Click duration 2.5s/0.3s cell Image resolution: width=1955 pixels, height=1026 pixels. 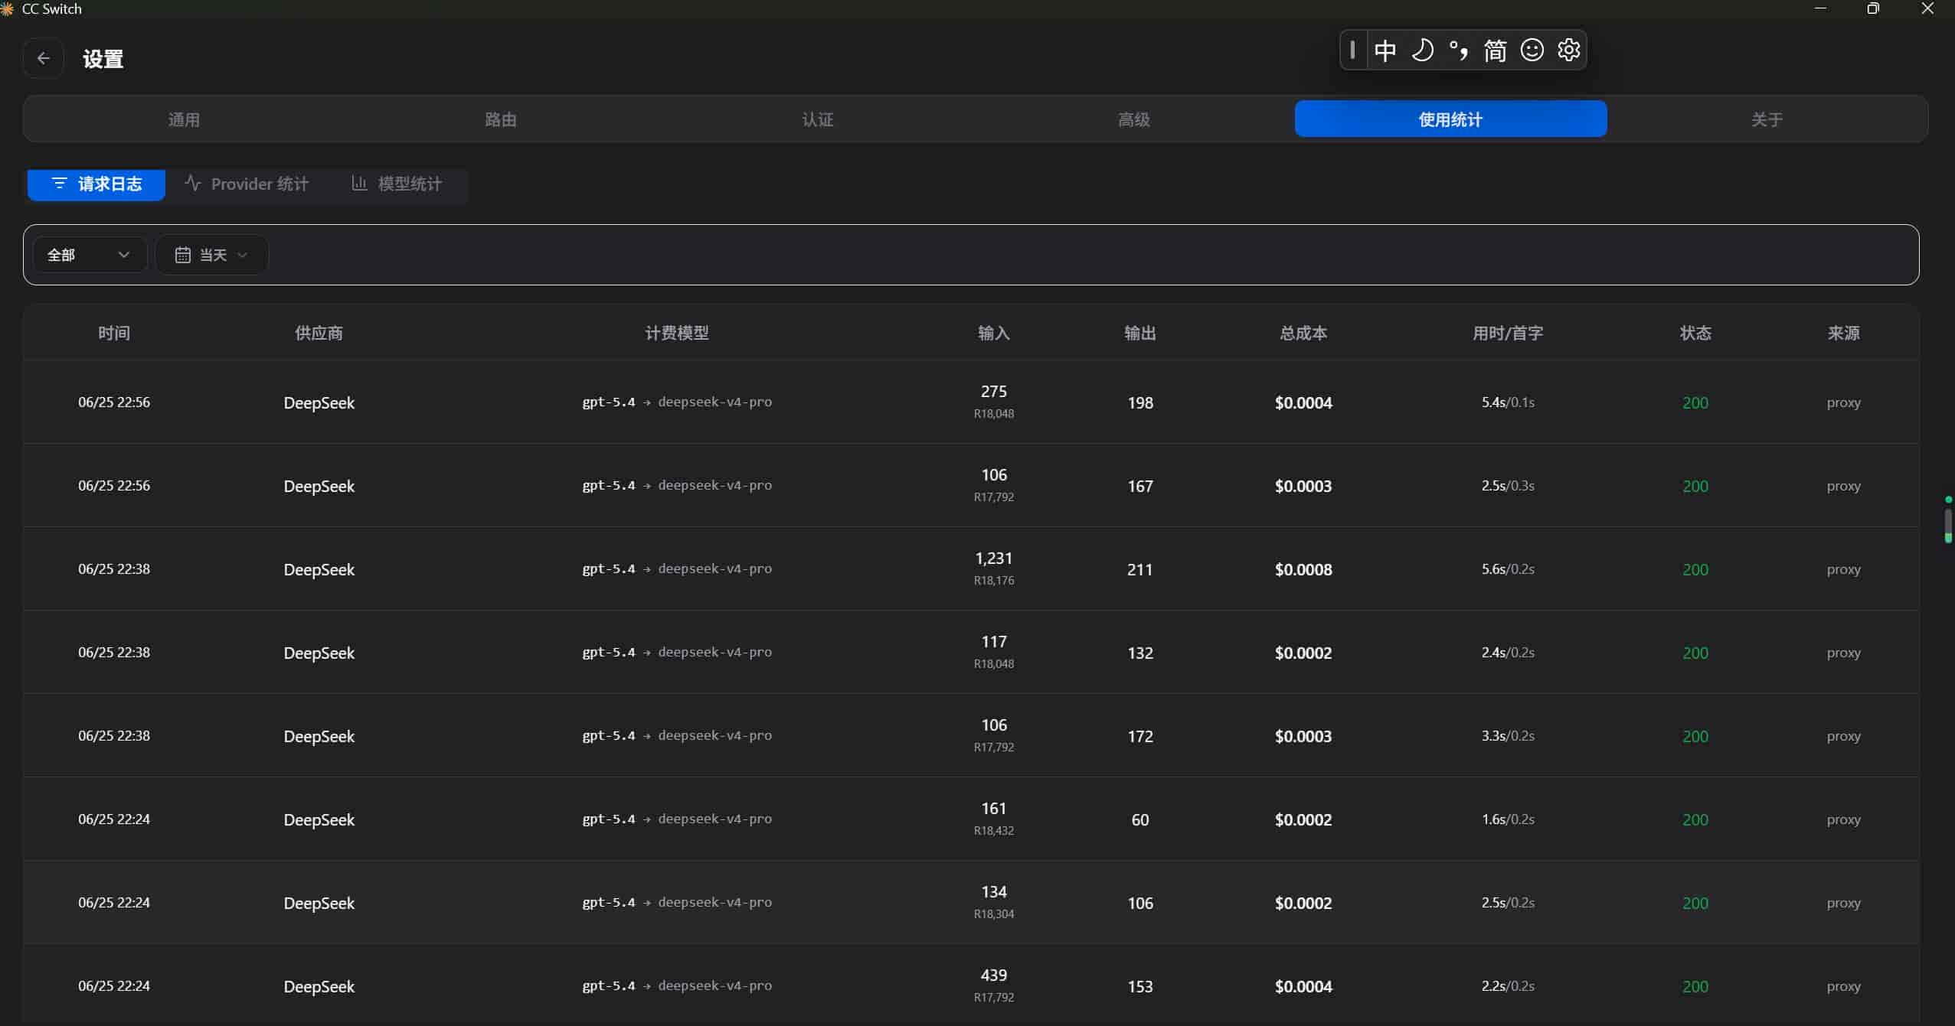[x=1508, y=486]
